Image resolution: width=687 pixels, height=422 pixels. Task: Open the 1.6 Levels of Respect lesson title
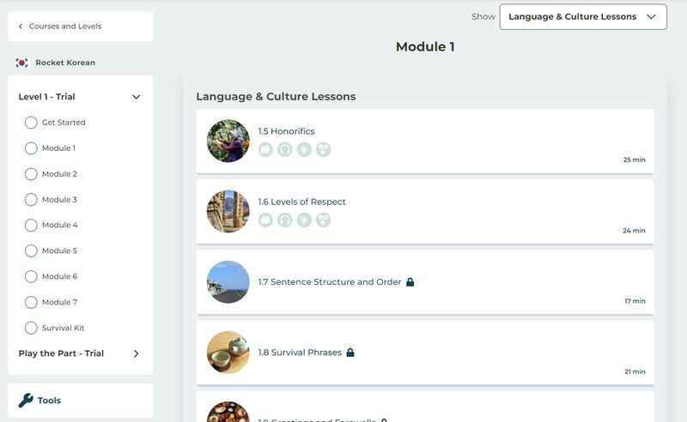(302, 202)
